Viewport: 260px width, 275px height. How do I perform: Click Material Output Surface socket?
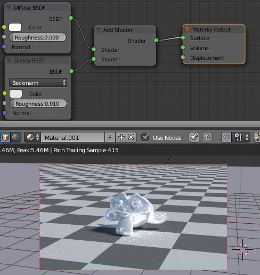click(183, 37)
